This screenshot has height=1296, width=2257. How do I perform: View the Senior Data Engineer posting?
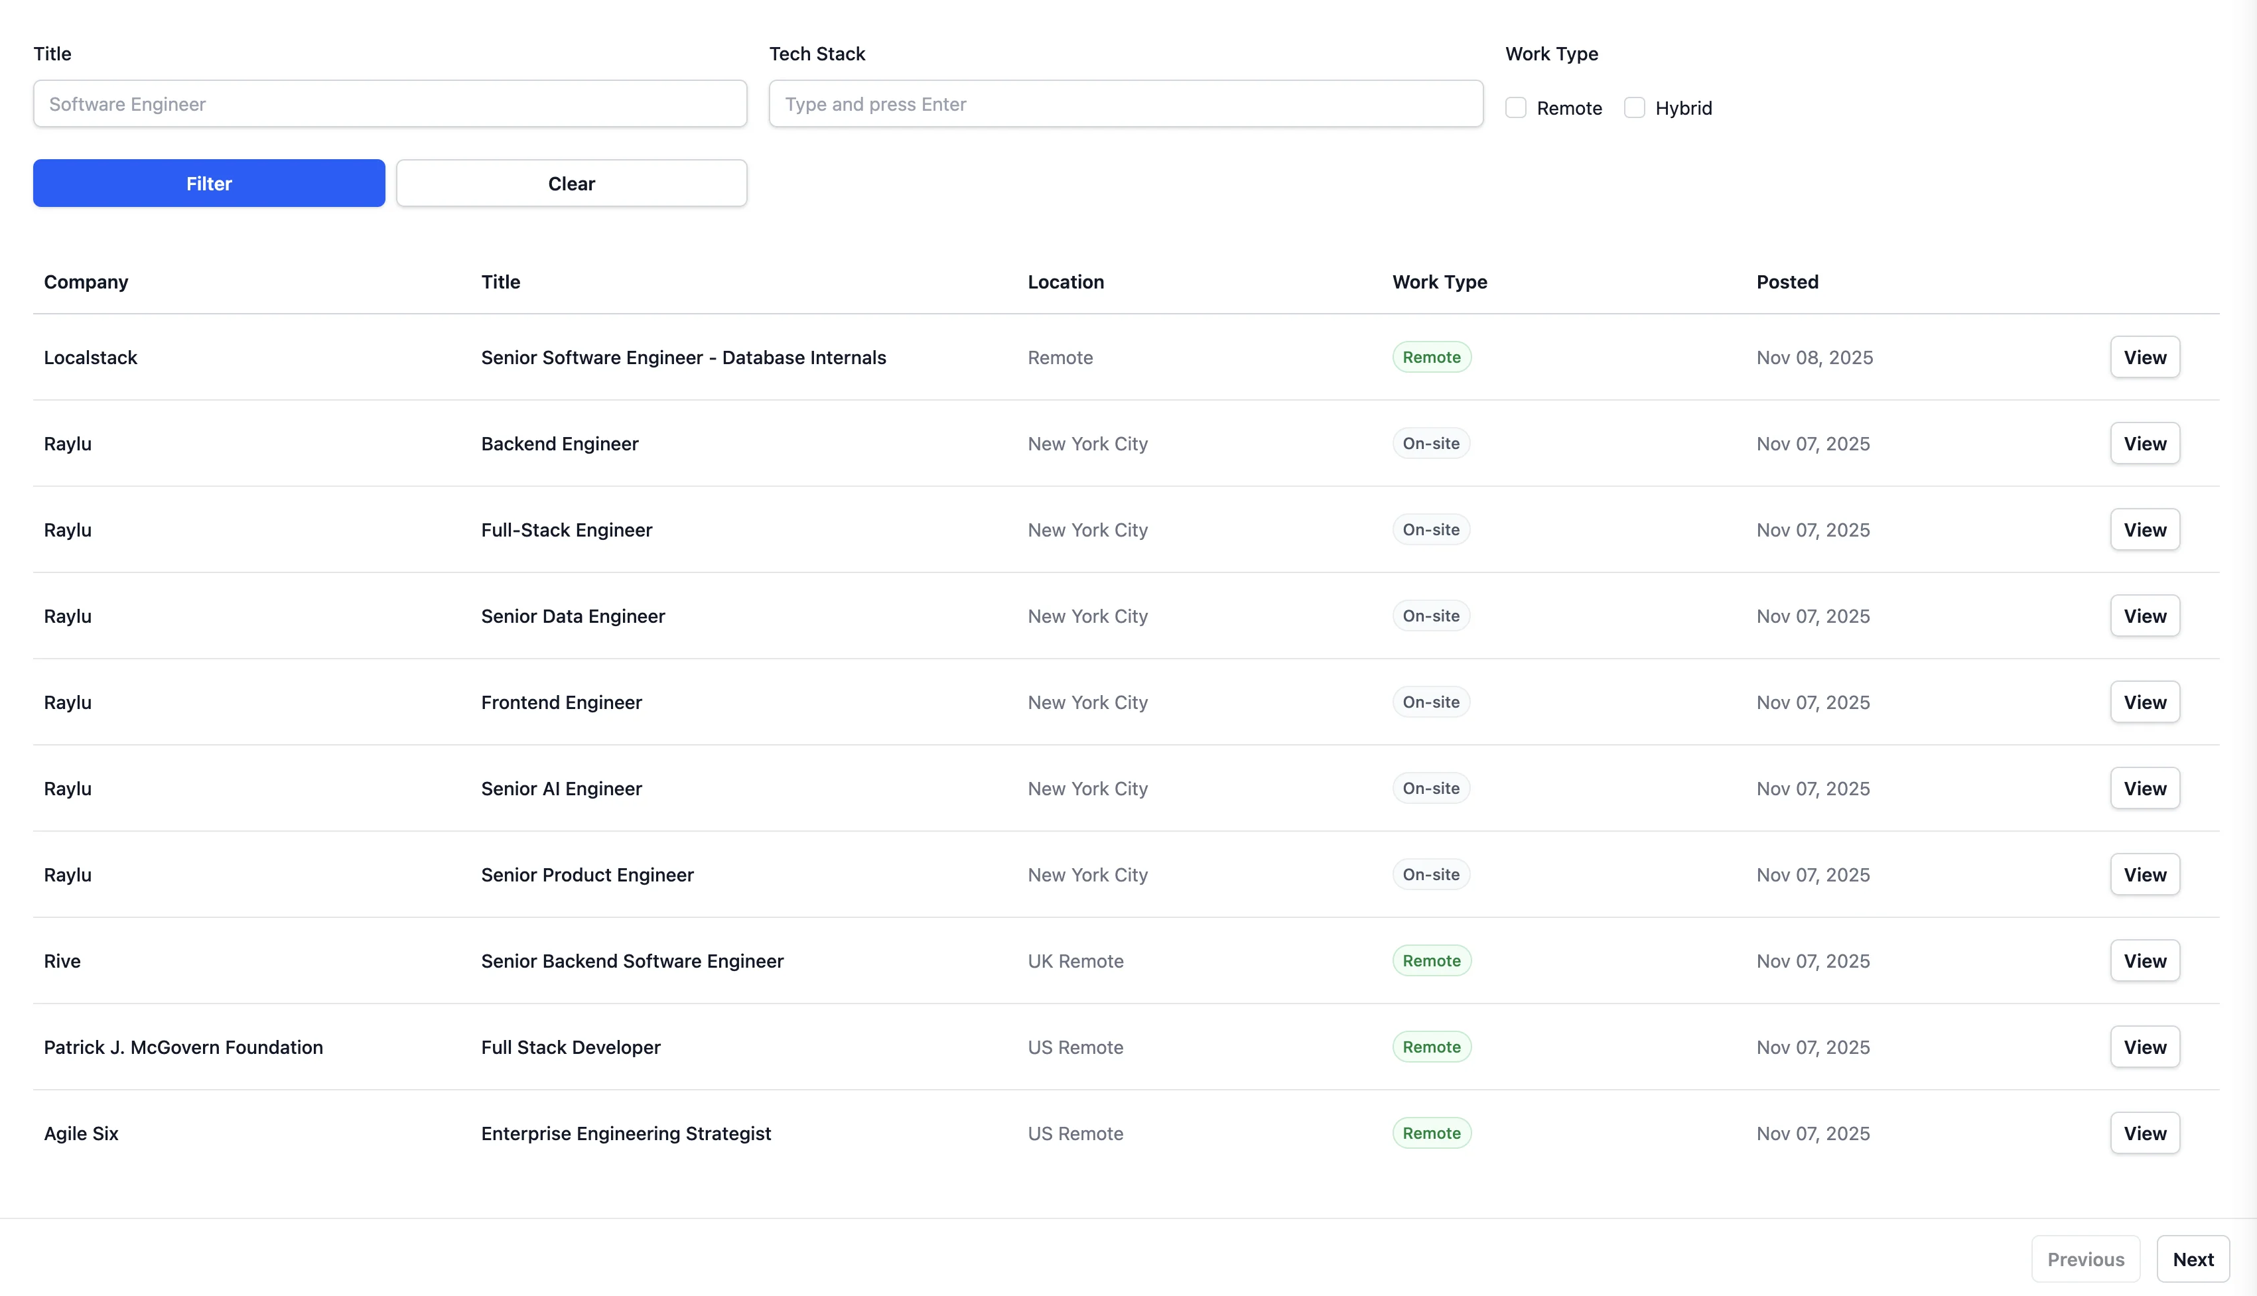2144,615
